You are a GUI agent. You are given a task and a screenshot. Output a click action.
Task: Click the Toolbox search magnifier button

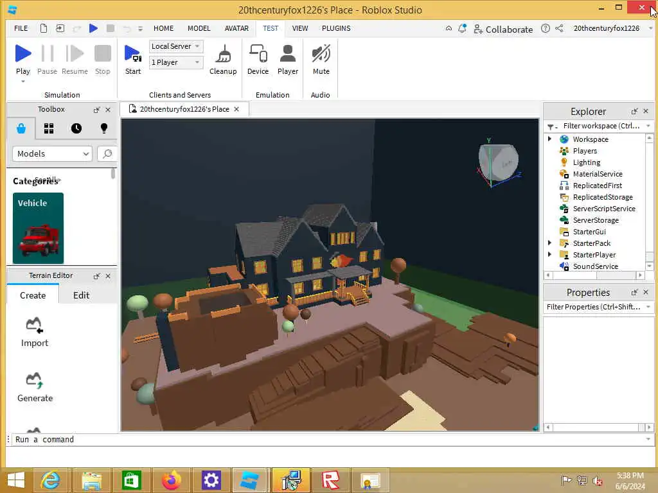pyautogui.click(x=107, y=154)
